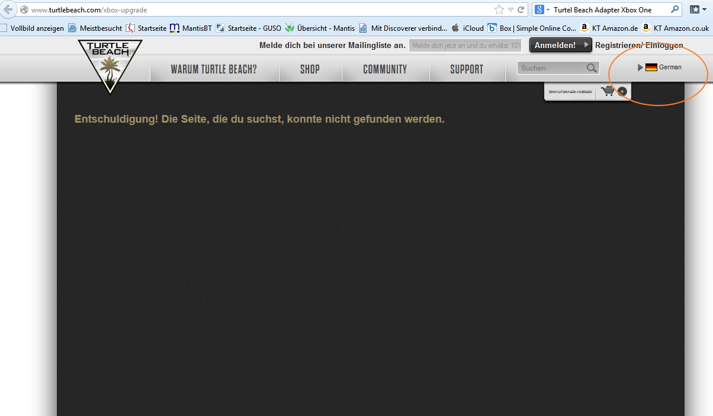Open the 'KT Amazon.co.uk' bookmark
This screenshot has height=416, width=713.
[676, 28]
